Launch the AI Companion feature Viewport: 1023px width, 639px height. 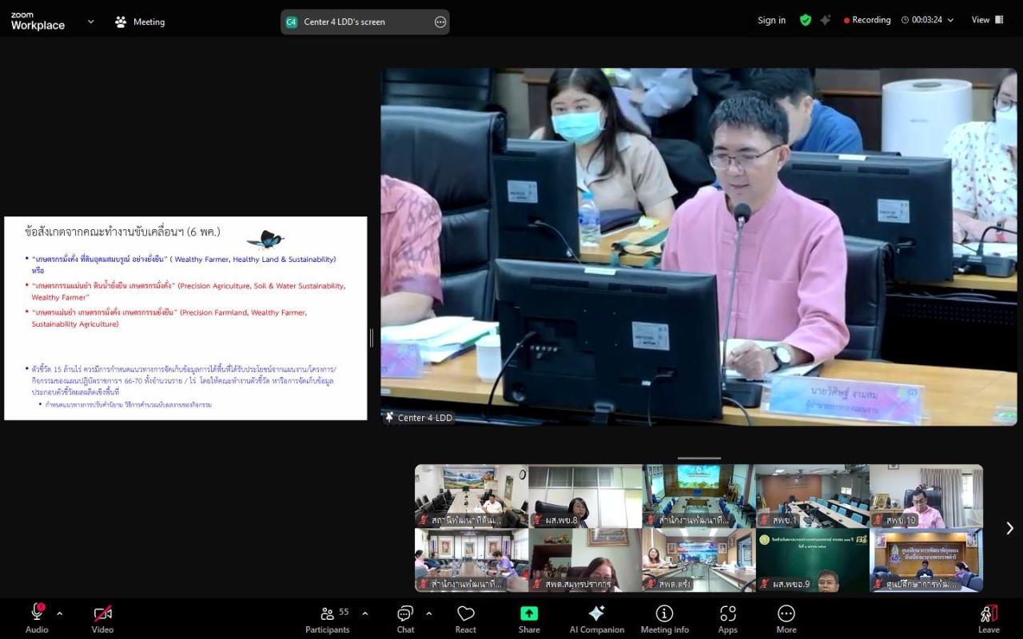(x=596, y=613)
